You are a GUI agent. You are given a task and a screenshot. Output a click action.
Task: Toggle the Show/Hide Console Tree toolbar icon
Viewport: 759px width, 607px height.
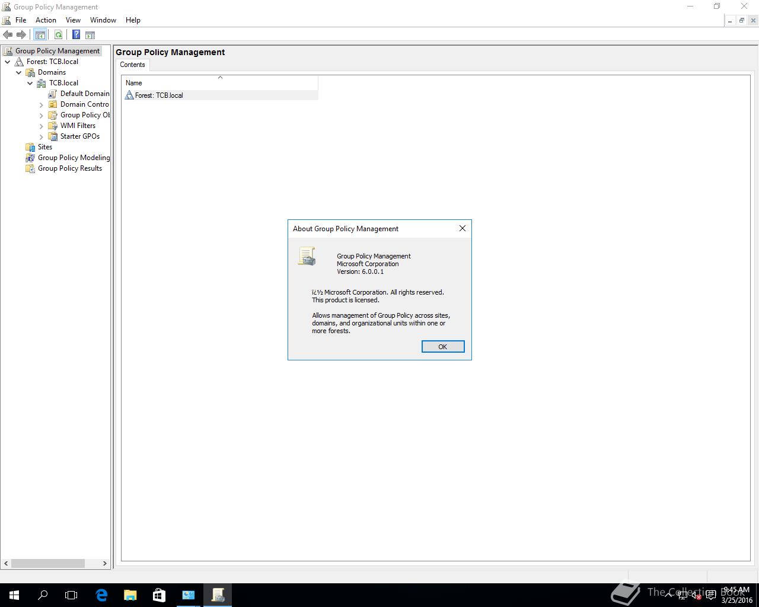(40, 35)
